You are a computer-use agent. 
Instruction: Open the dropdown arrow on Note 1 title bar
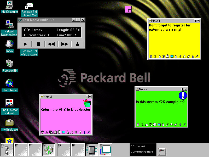coord(198,21)
